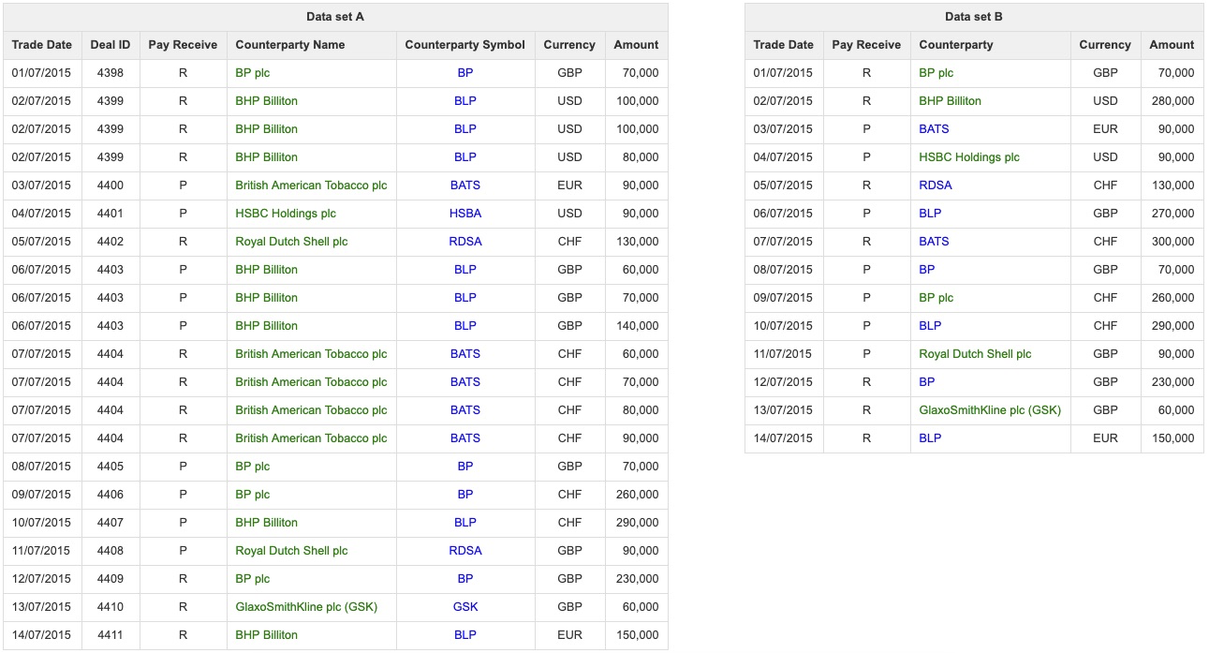
Task: Click 'BP' symbol in deal 4398 row
Action: 465,73
